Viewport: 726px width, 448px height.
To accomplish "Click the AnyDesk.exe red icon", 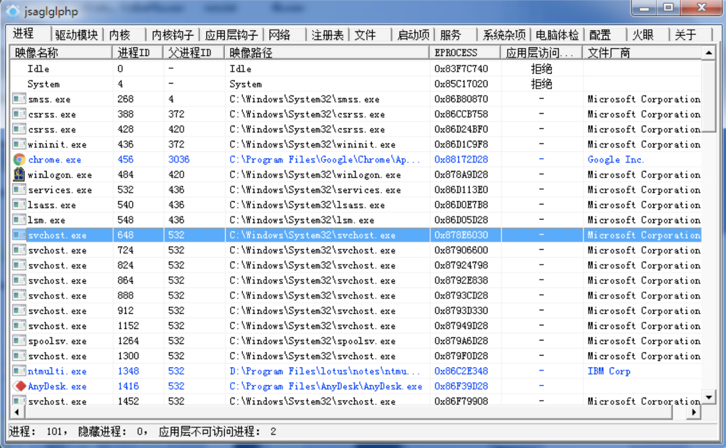I will (19, 386).
